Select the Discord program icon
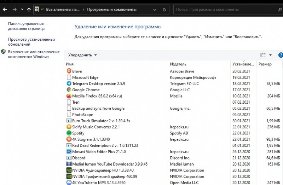Image resolution: width=283 pixels, height=185 pixels. pos(69,158)
